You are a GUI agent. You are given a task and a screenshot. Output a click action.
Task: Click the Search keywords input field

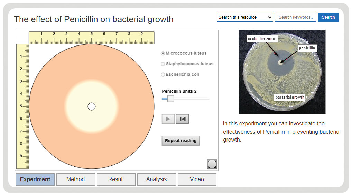(x=296, y=17)
